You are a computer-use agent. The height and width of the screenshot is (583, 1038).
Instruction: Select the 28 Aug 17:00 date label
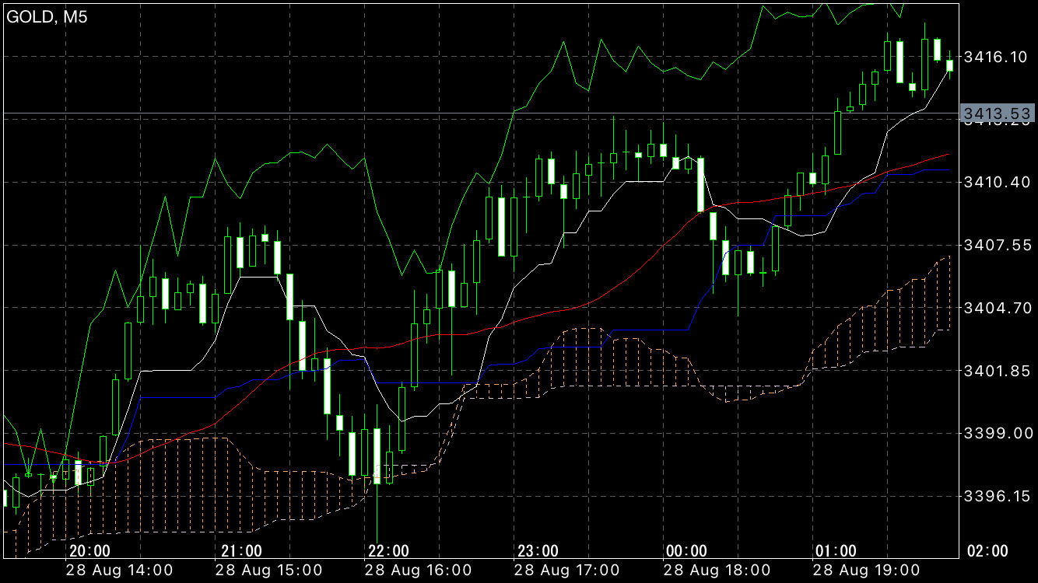coord(568,571)
